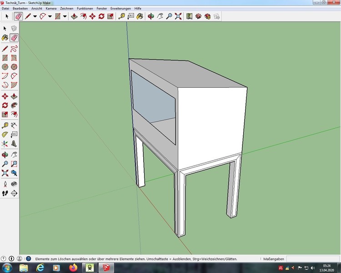Screen dimensions: 341x273
Task: Open the Kamera menu
Action: (x=51, y=9)
